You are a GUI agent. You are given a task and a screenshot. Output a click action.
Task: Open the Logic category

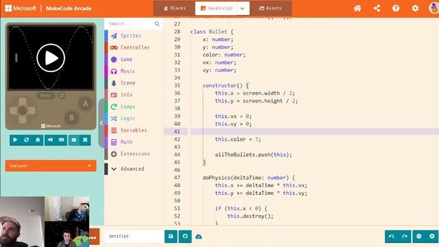click(x=134, y=118)
